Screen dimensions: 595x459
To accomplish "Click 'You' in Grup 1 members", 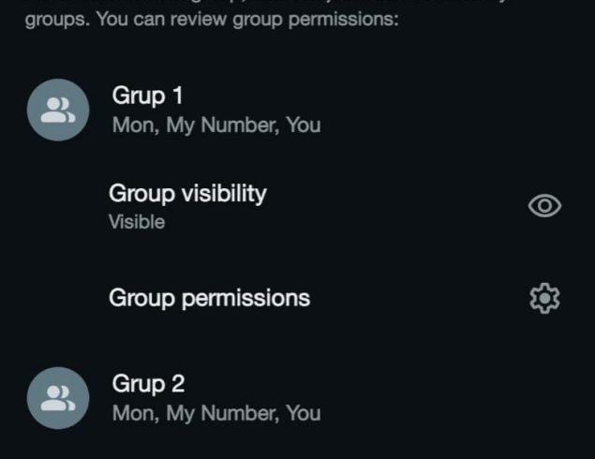I will point(304,125).
